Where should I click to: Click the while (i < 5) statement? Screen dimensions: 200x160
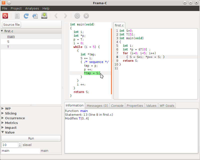[x=86, y=47]
